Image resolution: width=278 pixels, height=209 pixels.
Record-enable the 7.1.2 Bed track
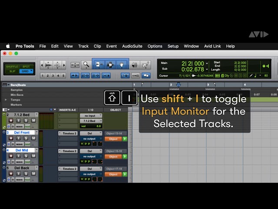11,121
